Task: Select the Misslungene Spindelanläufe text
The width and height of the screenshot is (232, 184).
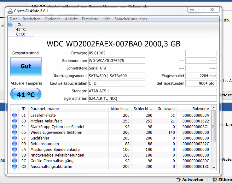Action: pos(55,149)
